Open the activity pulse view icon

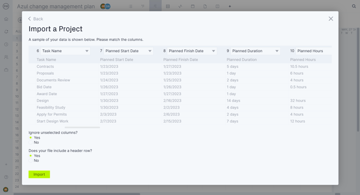tap(180, 6)
